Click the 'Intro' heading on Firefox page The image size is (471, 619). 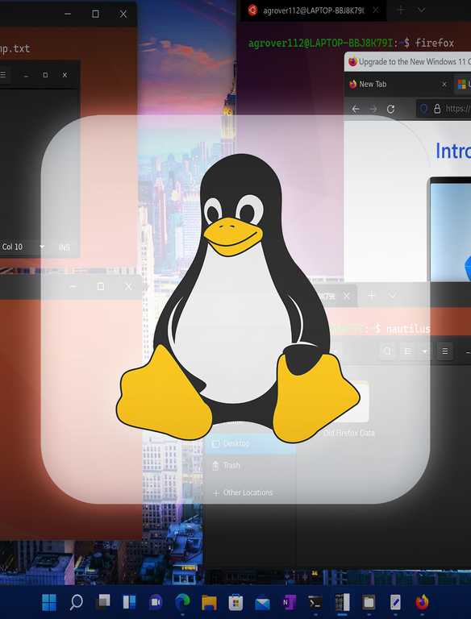(x=453, y=151)
